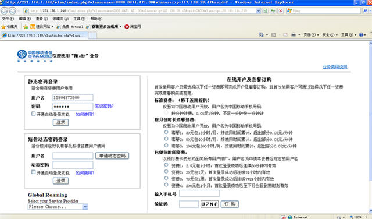372x219 pixels.
Task: Click the 动态密码 input field
Action: pyautogui.click(x=73, y=165)
